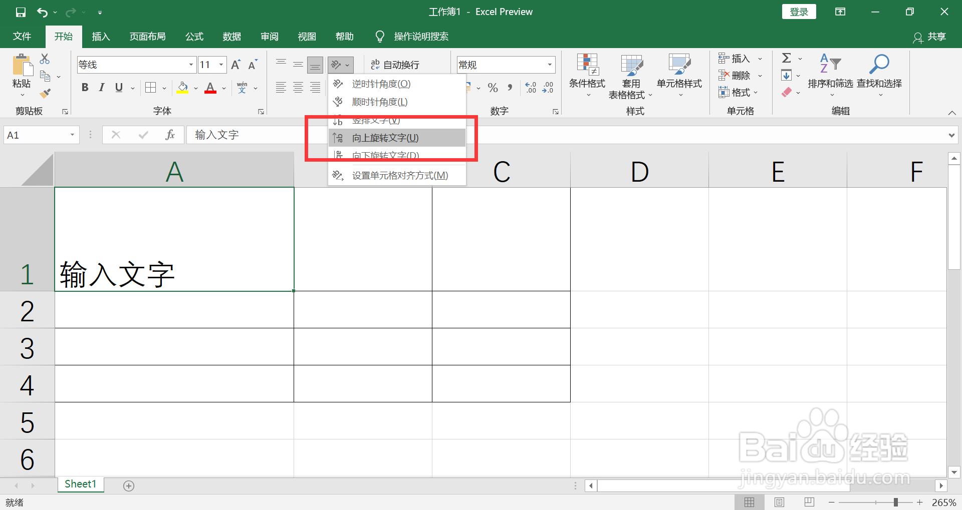Click the Save icon in quick access toolbar

click(21, 12)
